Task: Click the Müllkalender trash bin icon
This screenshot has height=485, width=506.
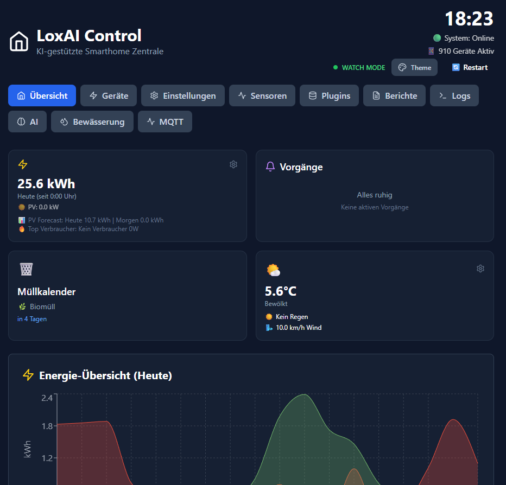Action: [x=26, y=269]
